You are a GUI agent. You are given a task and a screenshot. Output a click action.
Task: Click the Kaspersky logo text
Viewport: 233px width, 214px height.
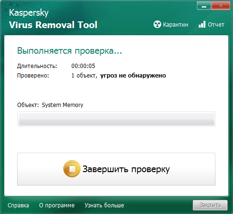[x=29, y=13]
